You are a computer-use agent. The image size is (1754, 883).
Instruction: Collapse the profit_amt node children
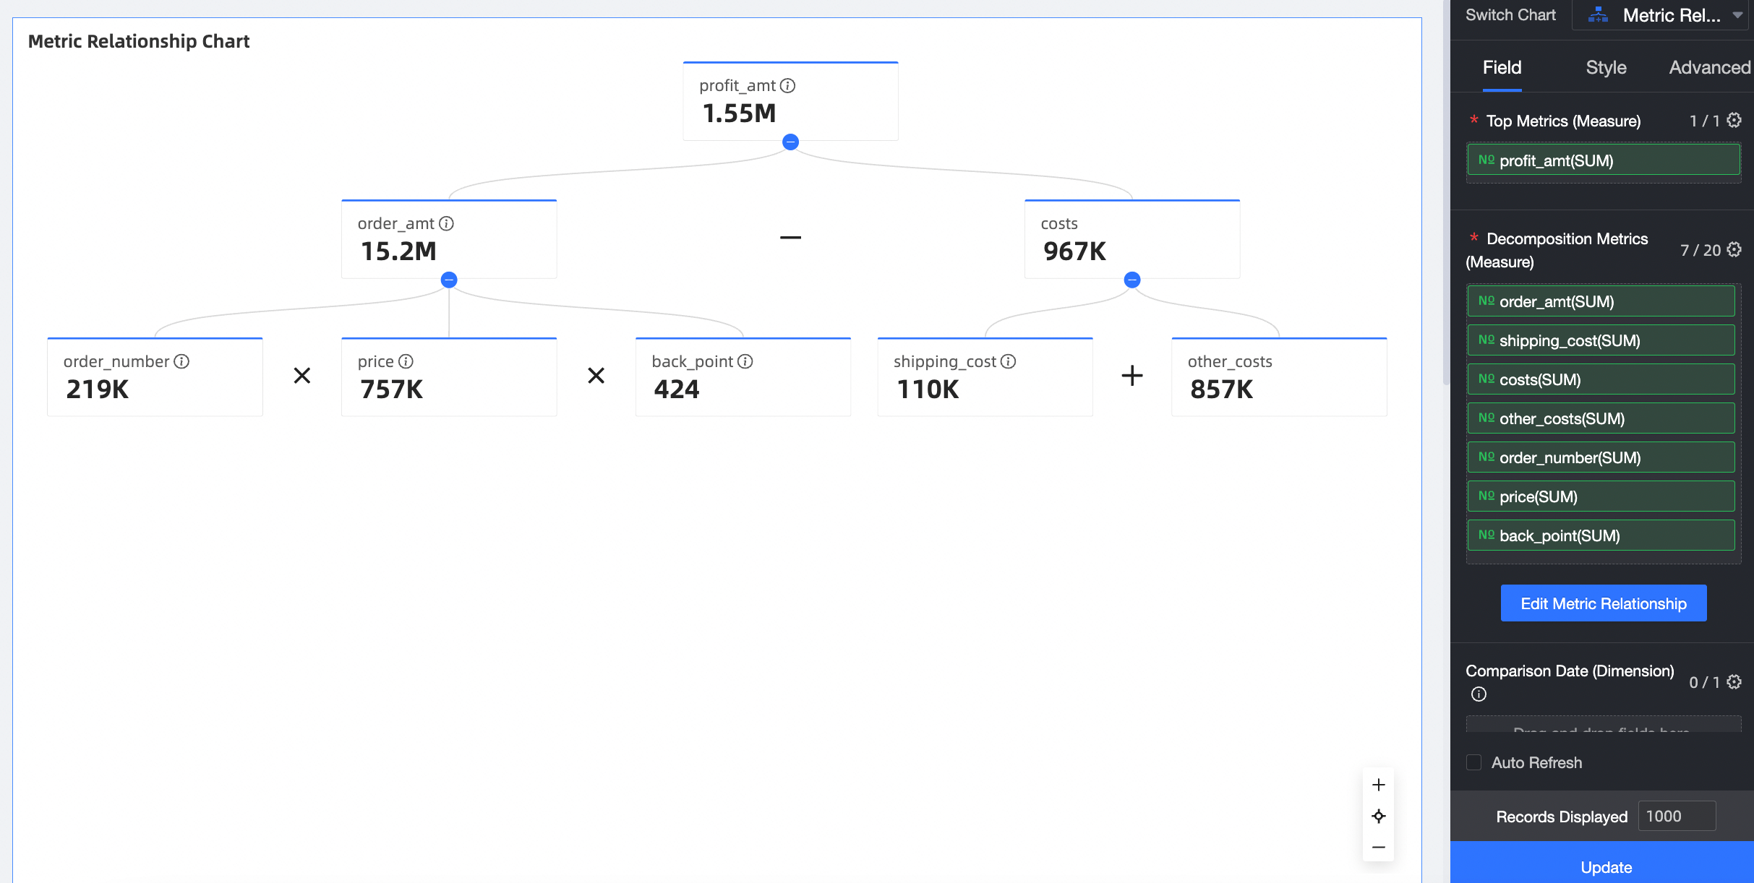tap(791, 142)
